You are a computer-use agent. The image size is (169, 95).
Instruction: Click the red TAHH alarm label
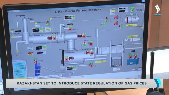click(31, 53)
